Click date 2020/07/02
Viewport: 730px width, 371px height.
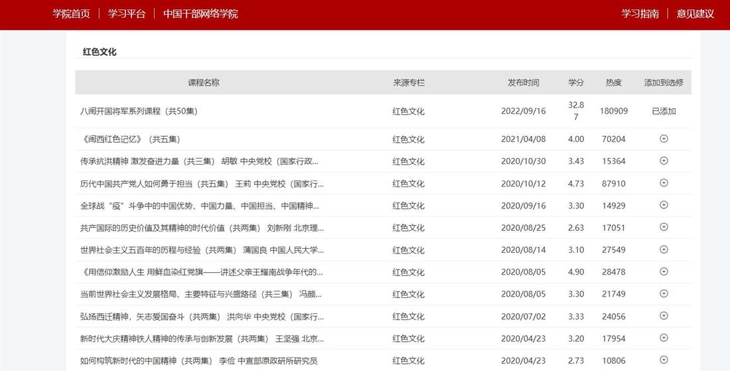pos(524,317)
